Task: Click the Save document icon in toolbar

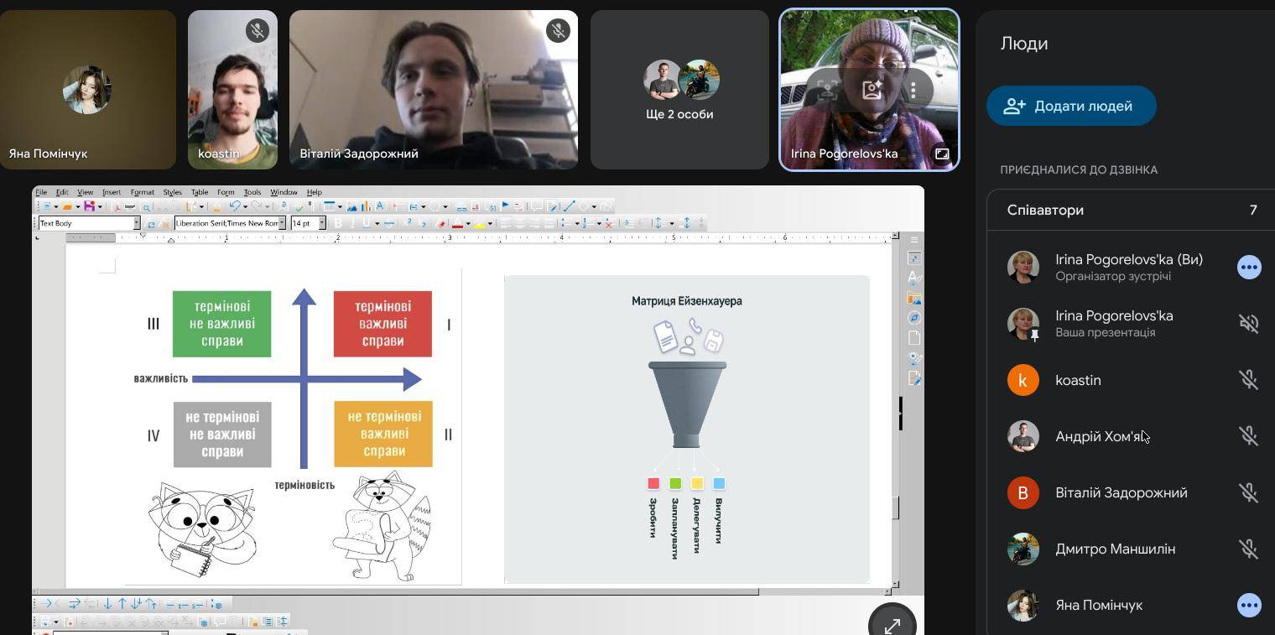Action: click(x=89, y=206)
